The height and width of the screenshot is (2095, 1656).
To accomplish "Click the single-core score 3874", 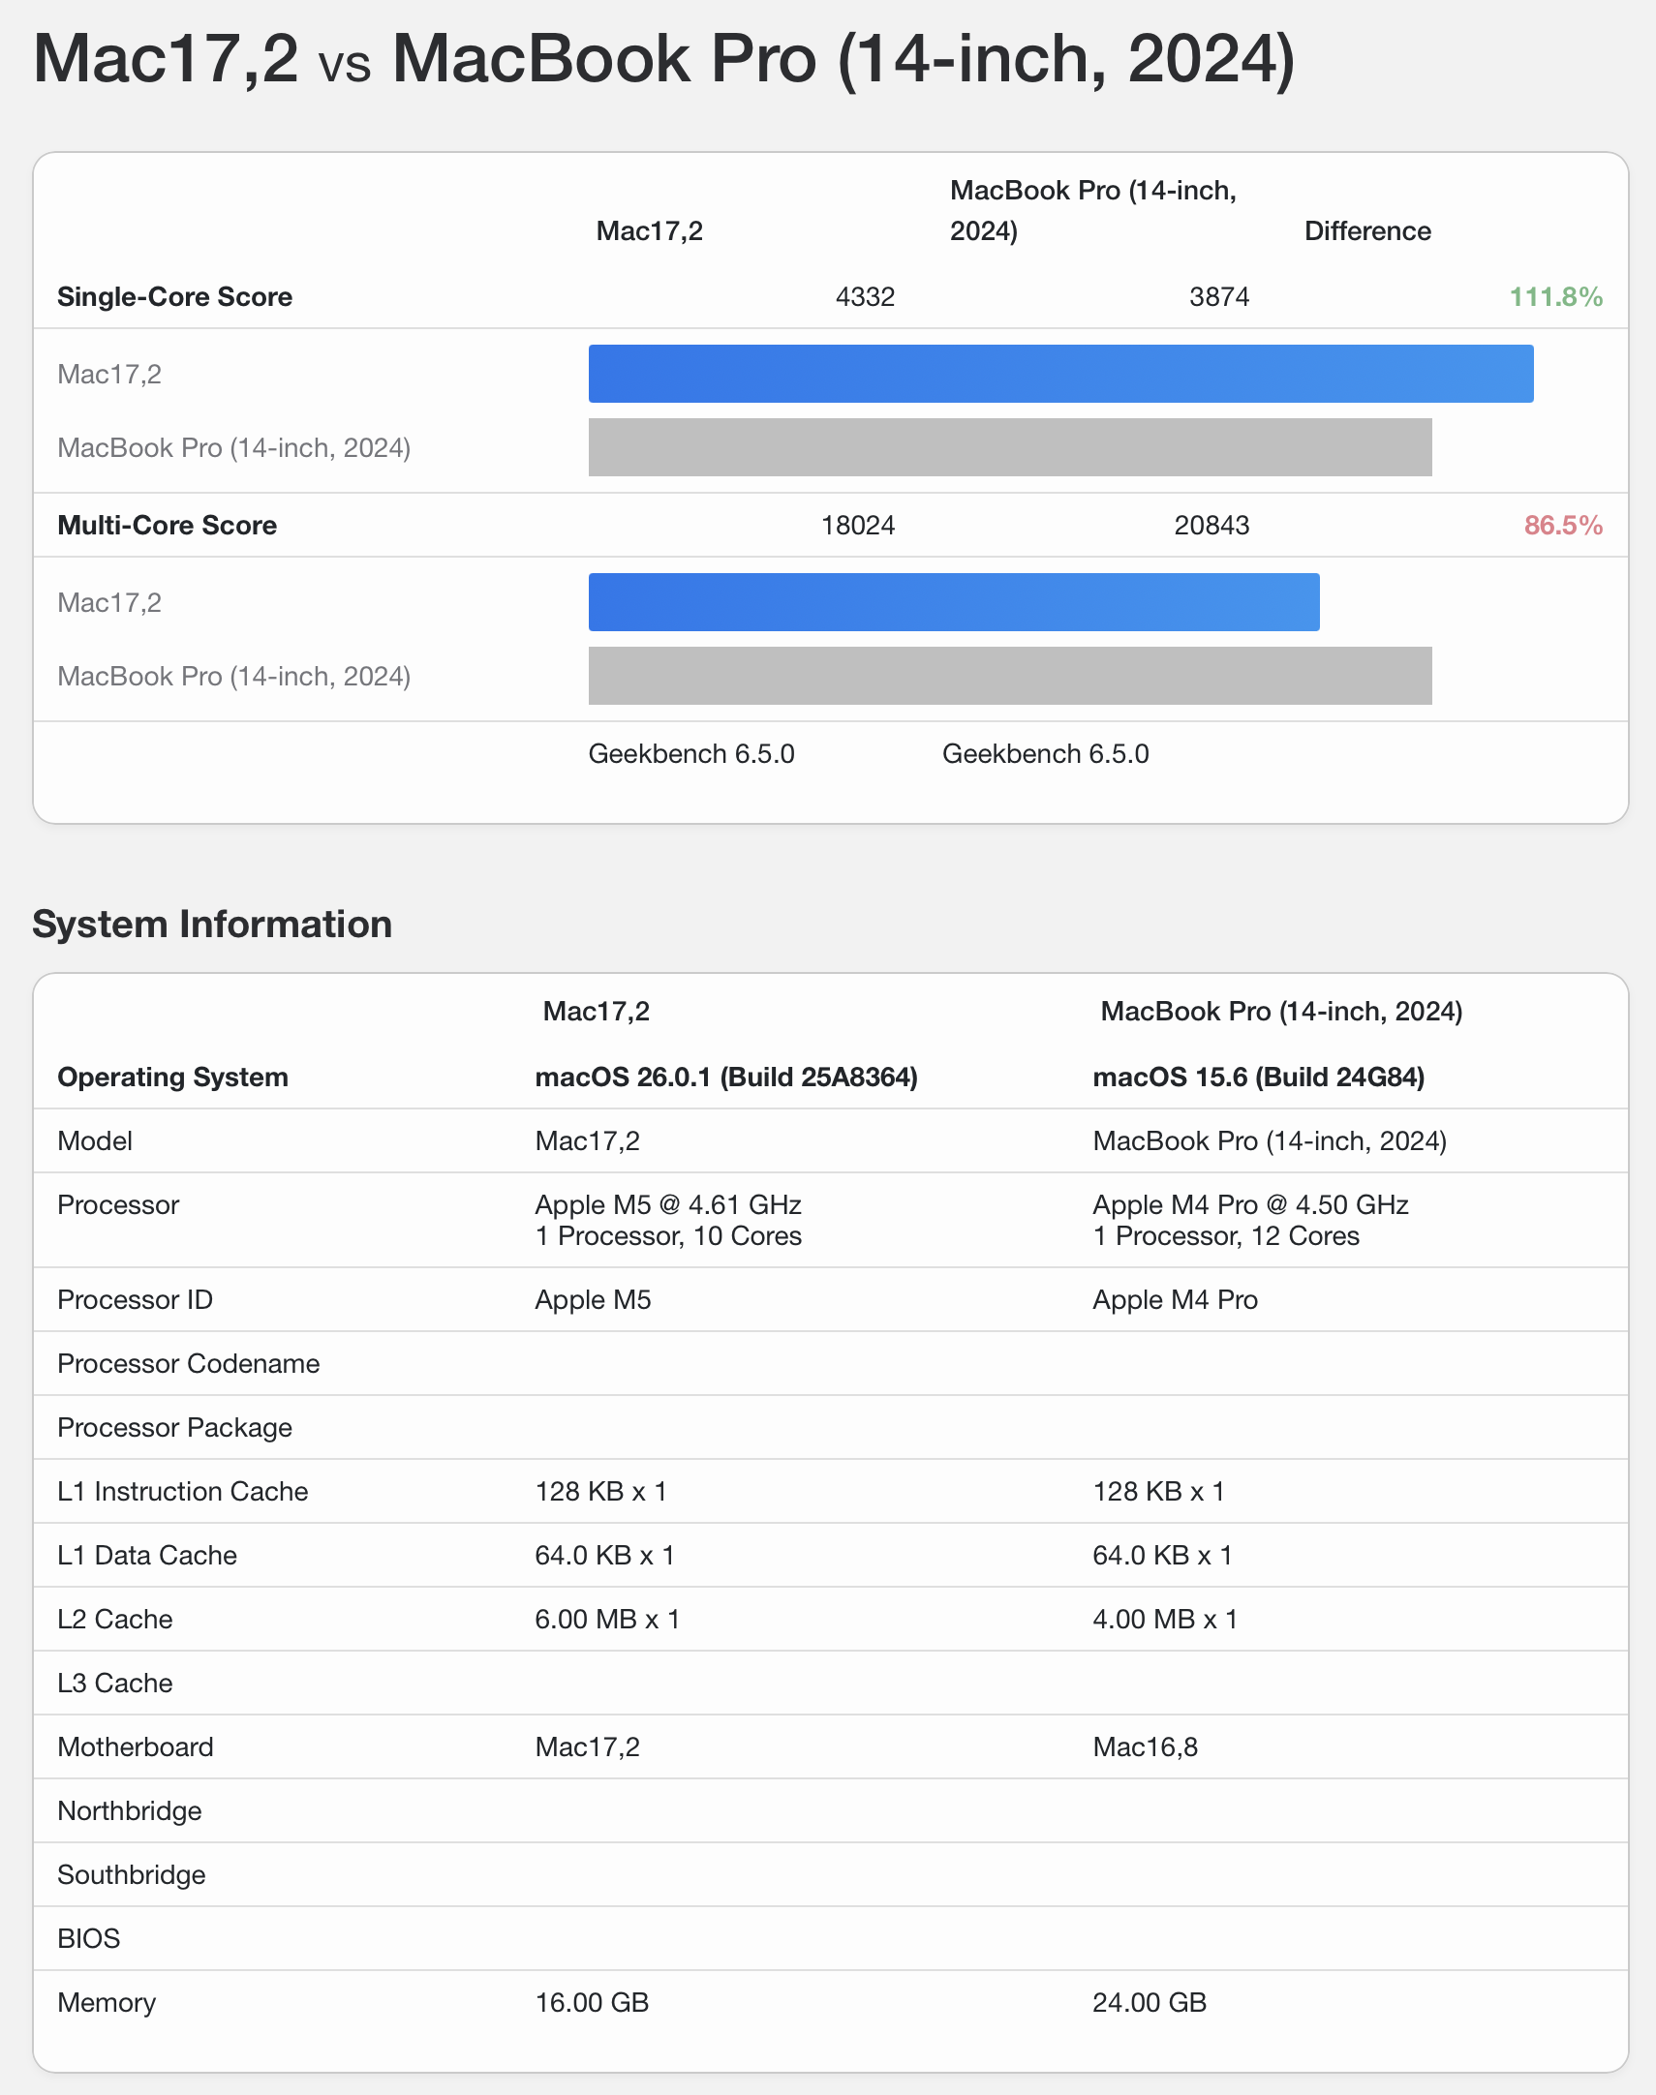I will point(1217,296).
